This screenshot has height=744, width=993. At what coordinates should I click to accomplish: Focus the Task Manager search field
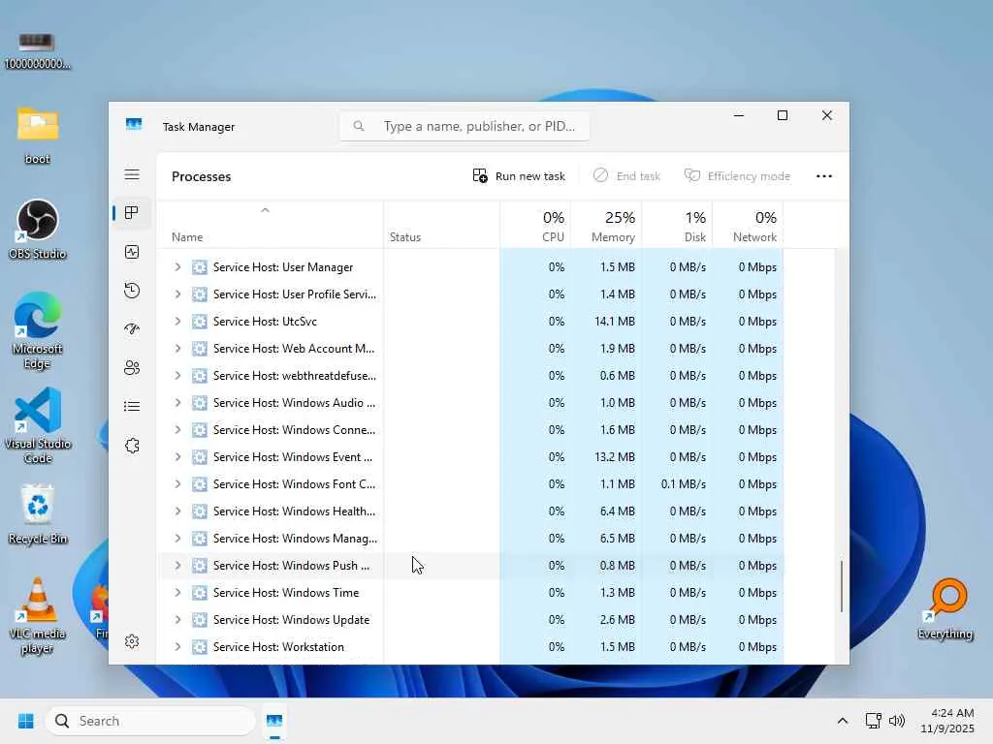point(464,126)
